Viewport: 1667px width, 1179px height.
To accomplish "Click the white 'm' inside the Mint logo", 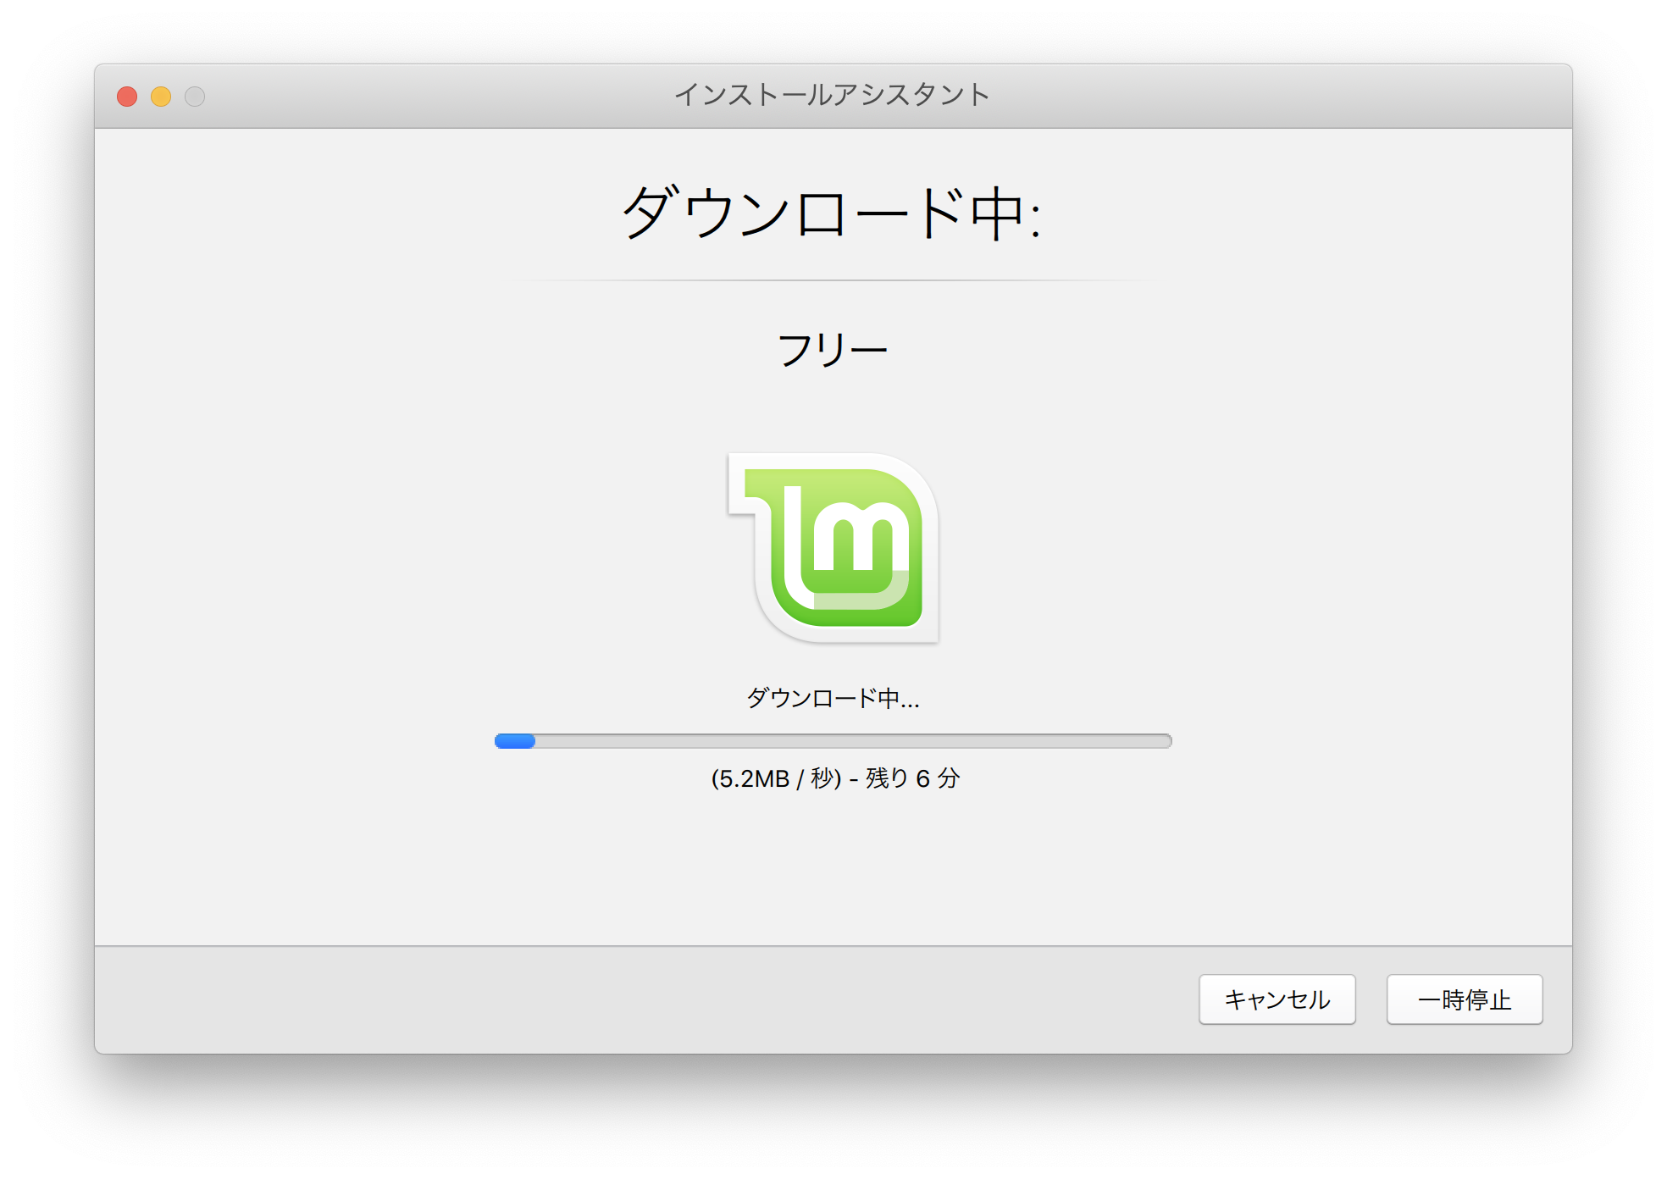I will tap(862, 542).
